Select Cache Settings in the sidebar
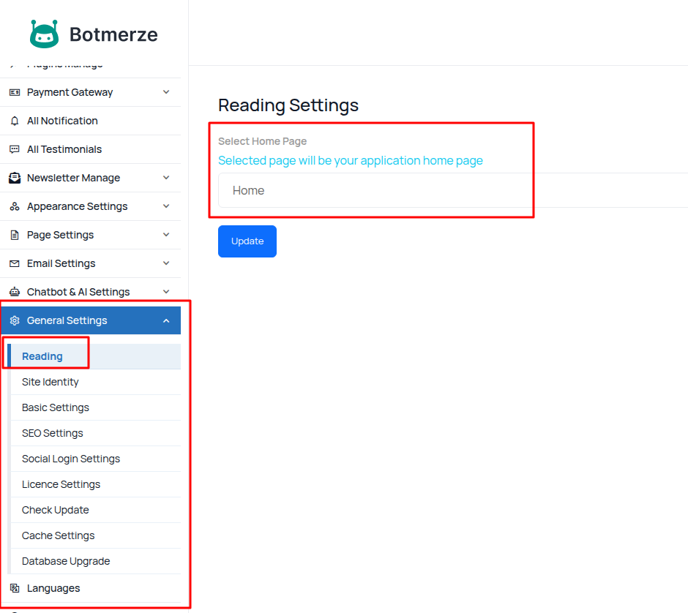688x613 pixels. [x=59, y=535]
